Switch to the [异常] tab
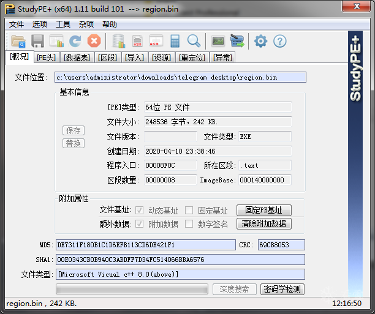 pos(222,58)
